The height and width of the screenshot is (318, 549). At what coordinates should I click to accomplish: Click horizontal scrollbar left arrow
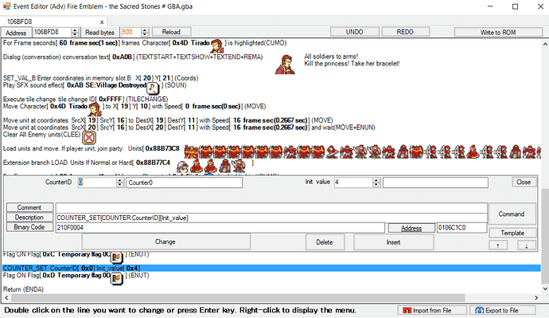pos(6,297)
